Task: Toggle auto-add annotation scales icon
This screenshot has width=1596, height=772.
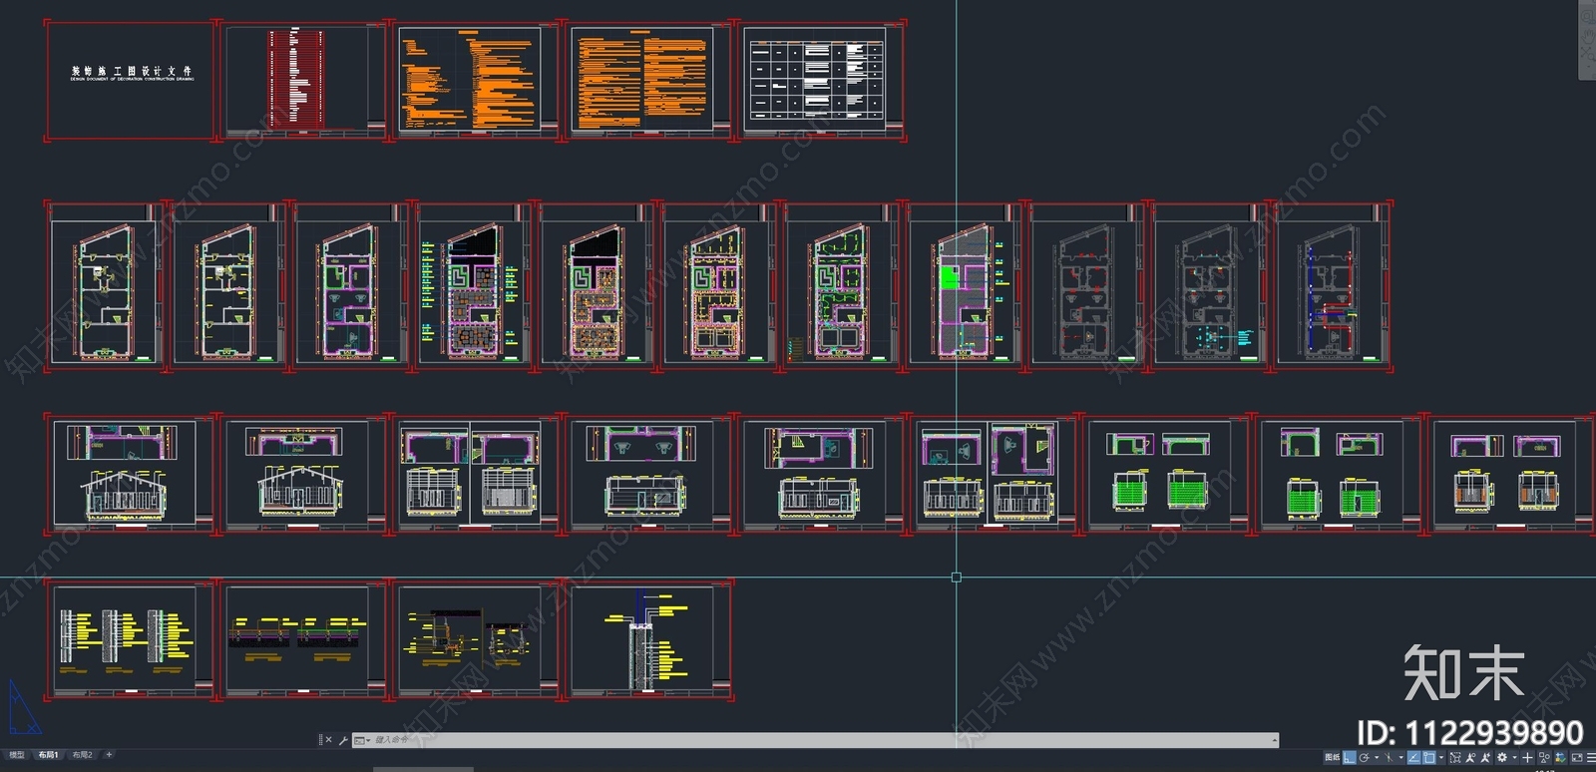Action: (1485, 757)
